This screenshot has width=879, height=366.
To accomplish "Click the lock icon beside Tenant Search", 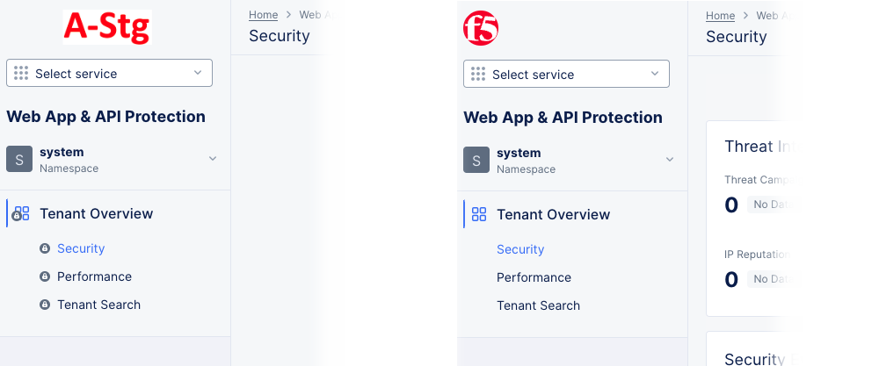I will (x=45, y=305).
